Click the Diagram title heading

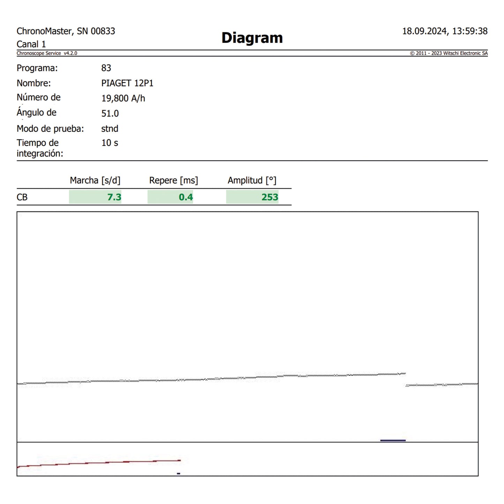point(252,38)
